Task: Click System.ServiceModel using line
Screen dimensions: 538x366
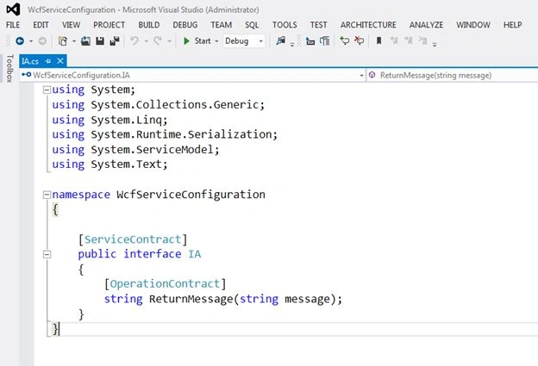Action: [135, 150]
